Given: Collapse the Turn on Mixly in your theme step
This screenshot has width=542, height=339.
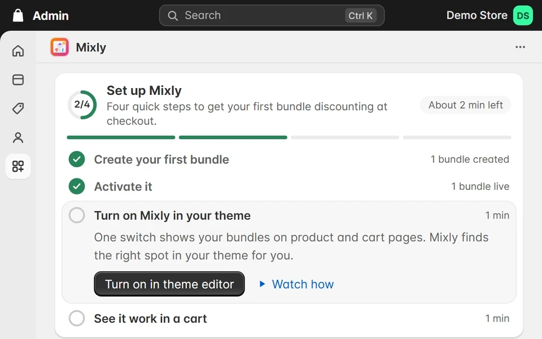Looking at the screenshot, I should (172, 215).
